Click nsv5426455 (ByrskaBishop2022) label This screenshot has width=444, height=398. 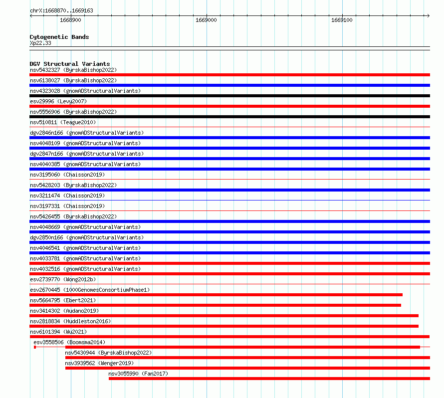pos(73,216)
